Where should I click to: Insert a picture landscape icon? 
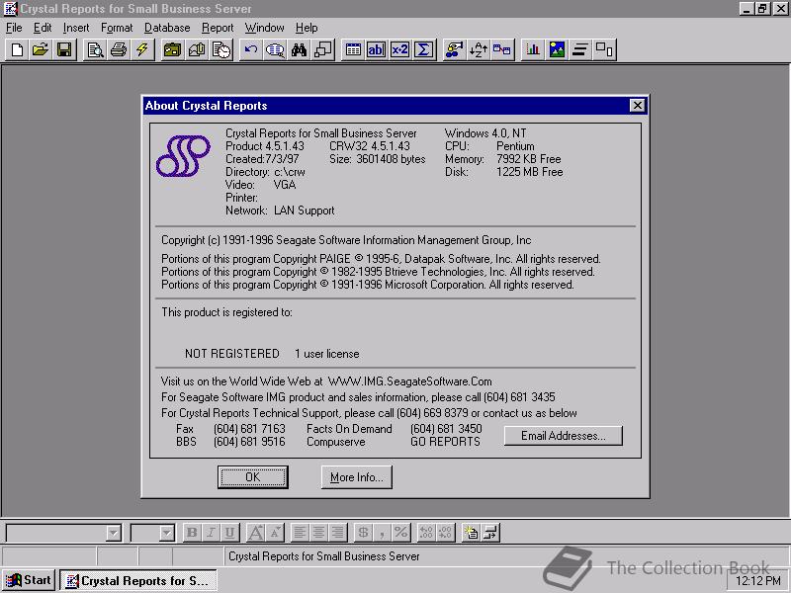[557, 50]
